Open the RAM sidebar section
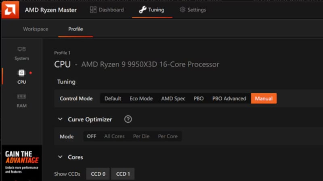Viewport: 323px width, 181px height. point(22,101)
